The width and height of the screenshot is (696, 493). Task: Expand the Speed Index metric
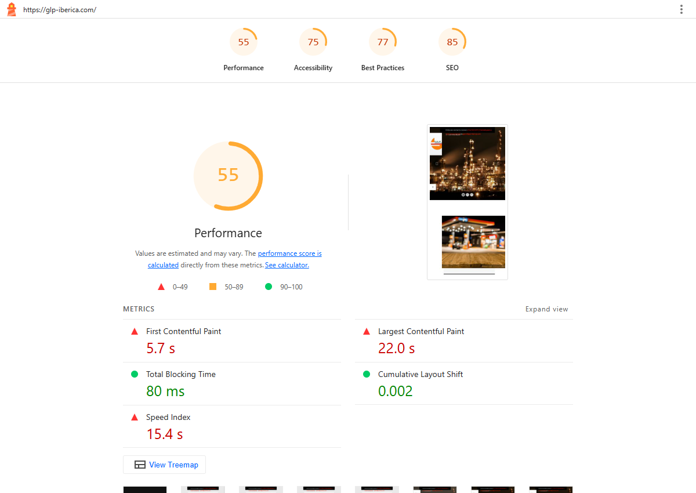point(232,426)
